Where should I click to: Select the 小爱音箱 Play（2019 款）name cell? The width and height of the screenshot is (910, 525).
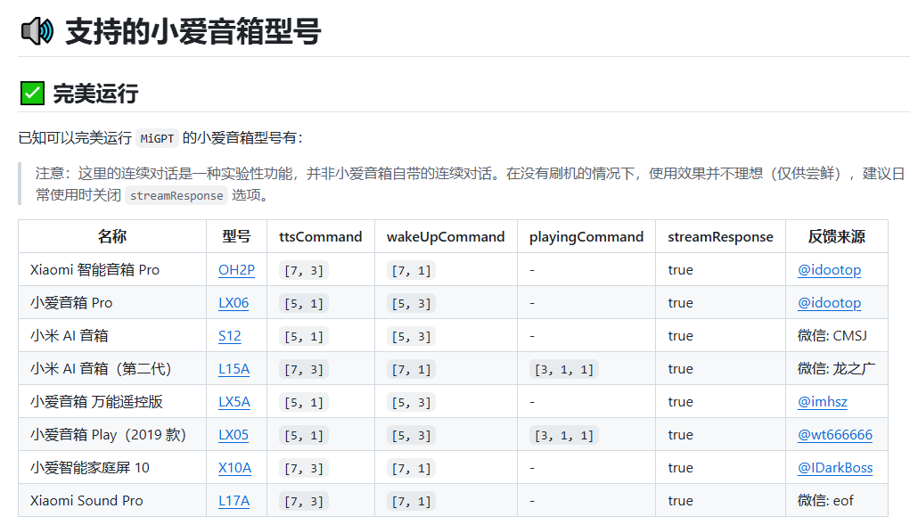click(112, 435)
